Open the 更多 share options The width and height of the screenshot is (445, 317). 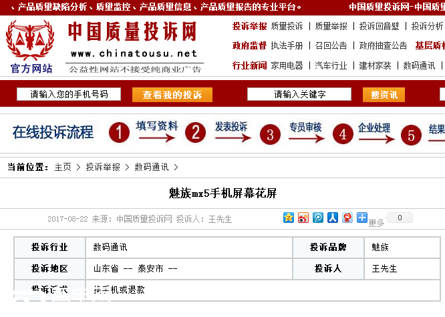tap(376, 223)
